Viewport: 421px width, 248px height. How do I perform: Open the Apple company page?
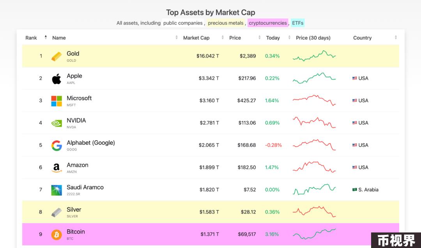[x=74, y=76]
